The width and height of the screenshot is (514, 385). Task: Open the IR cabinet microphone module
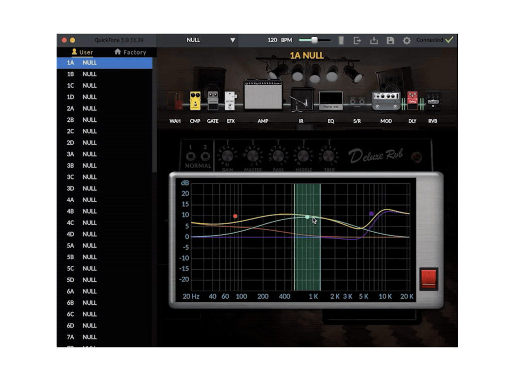[x=301, y=99]
